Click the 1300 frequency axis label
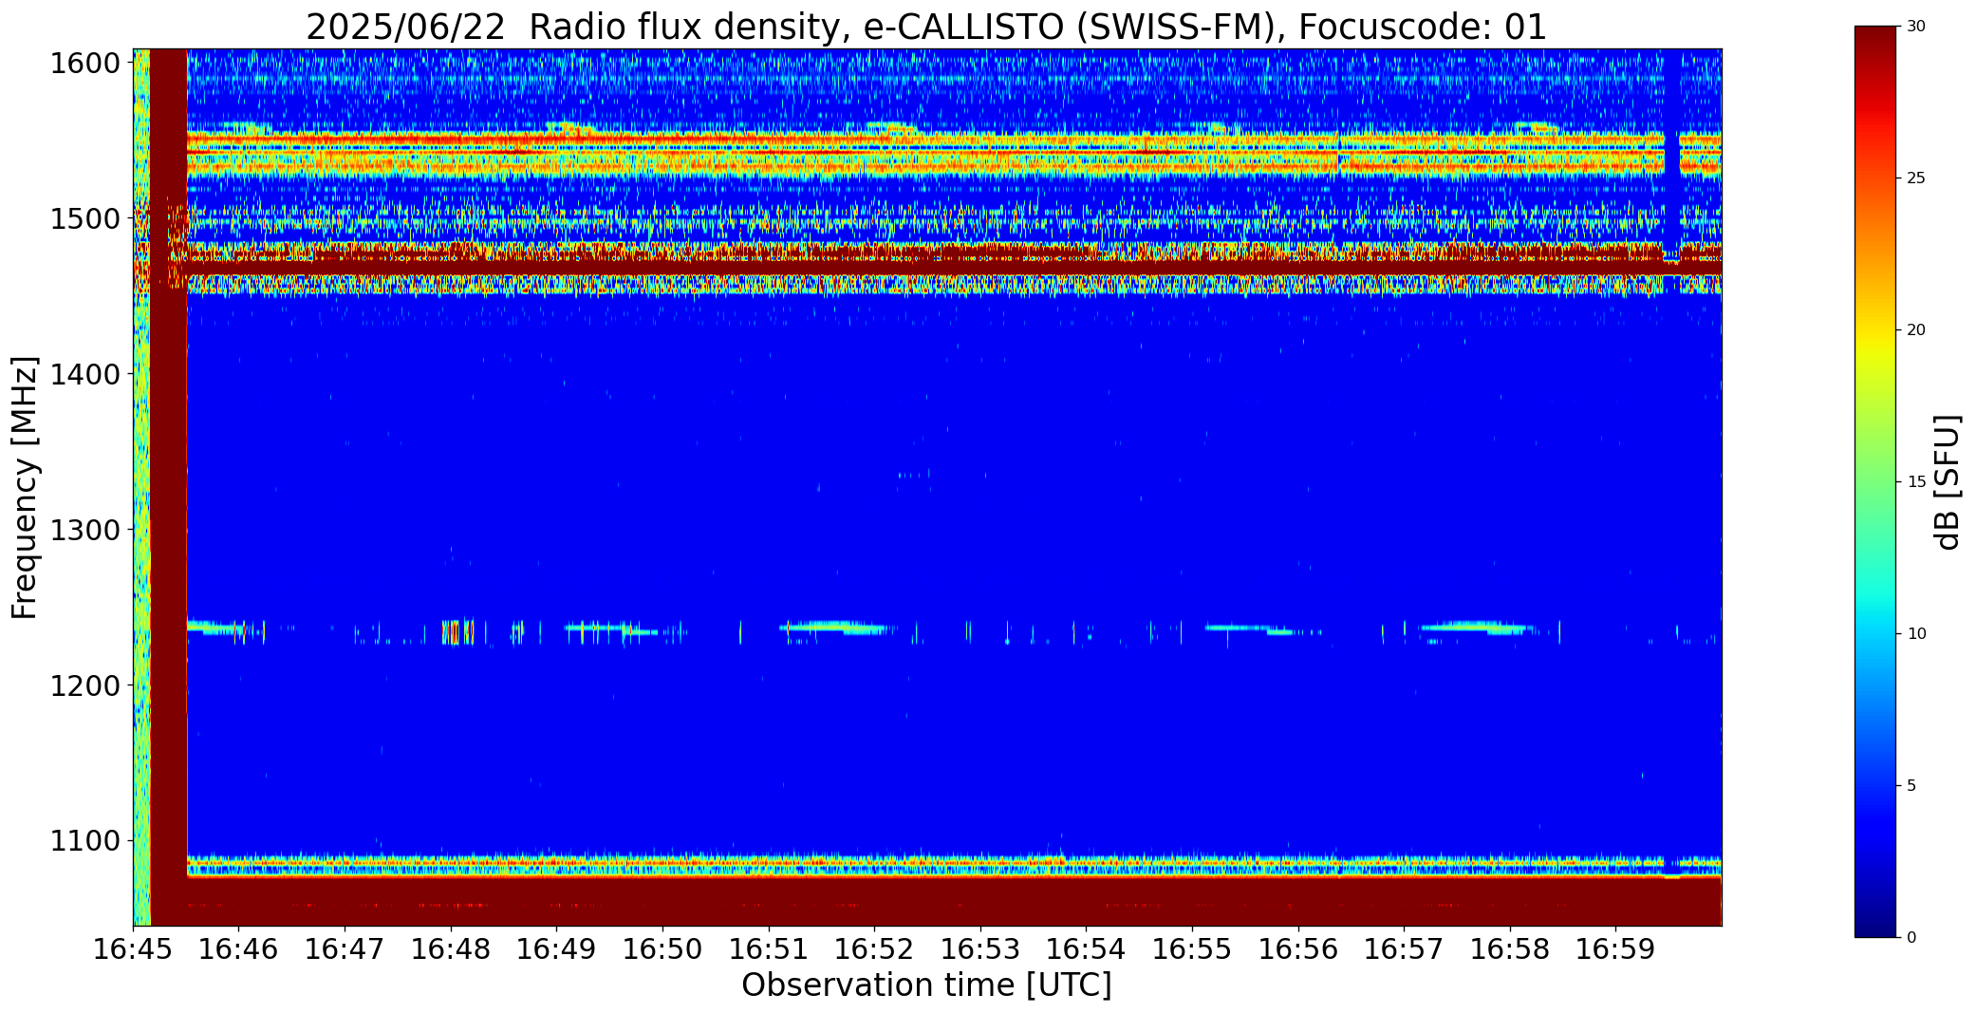The width and height of the screenshot is (1976, 1013). [85, 530]
